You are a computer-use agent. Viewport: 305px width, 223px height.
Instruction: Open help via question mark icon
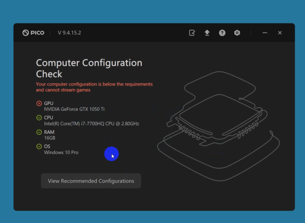click(x=222, y=33)
